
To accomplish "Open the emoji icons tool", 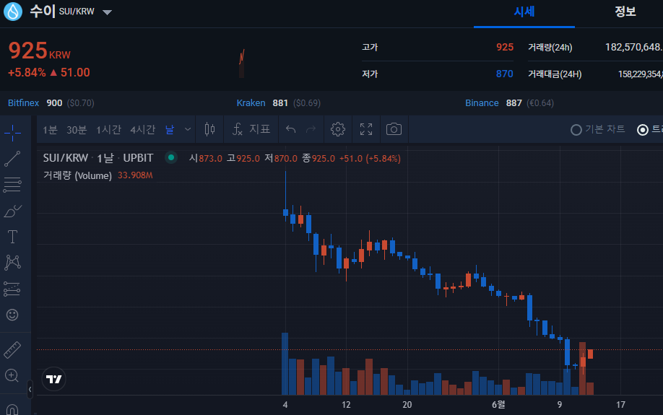I will [x=12, y=315].
